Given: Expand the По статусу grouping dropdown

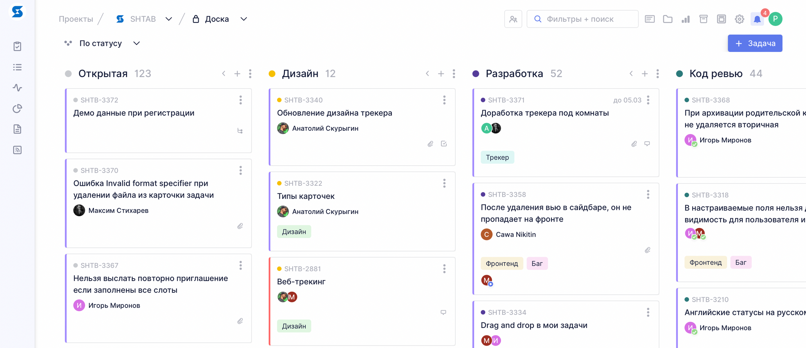Looking at the screenshot, I should pyautogui.click(x=136, y=43).
